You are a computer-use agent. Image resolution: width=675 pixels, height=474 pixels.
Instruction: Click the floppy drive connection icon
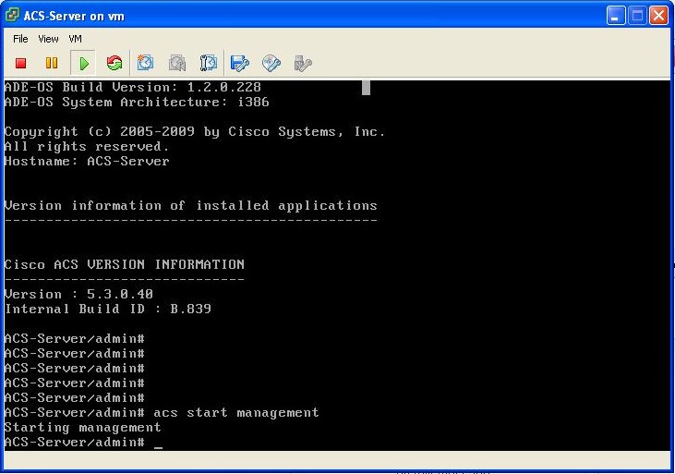[x=240, y=63]
